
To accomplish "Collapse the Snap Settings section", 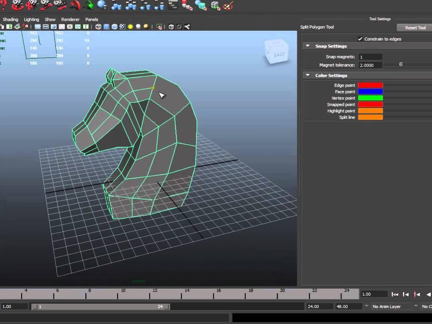I will coord(308,46).
